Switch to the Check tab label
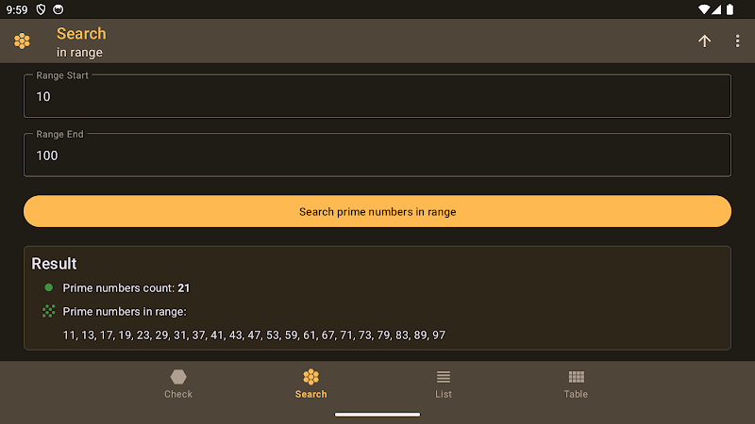The width and height of the screenshot is (755, 424). click(178, 394)
